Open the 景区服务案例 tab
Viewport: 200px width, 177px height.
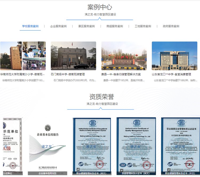tap(86, 26)
